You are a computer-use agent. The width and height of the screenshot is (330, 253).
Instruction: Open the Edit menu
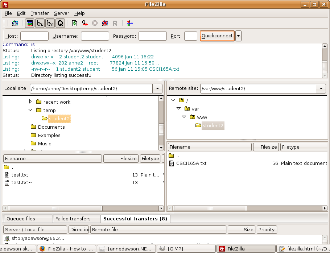pyautogui.click(x=21, y=13)
